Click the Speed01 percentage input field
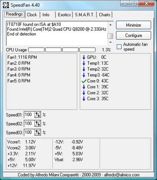The image size is (157, 180). 29,115
